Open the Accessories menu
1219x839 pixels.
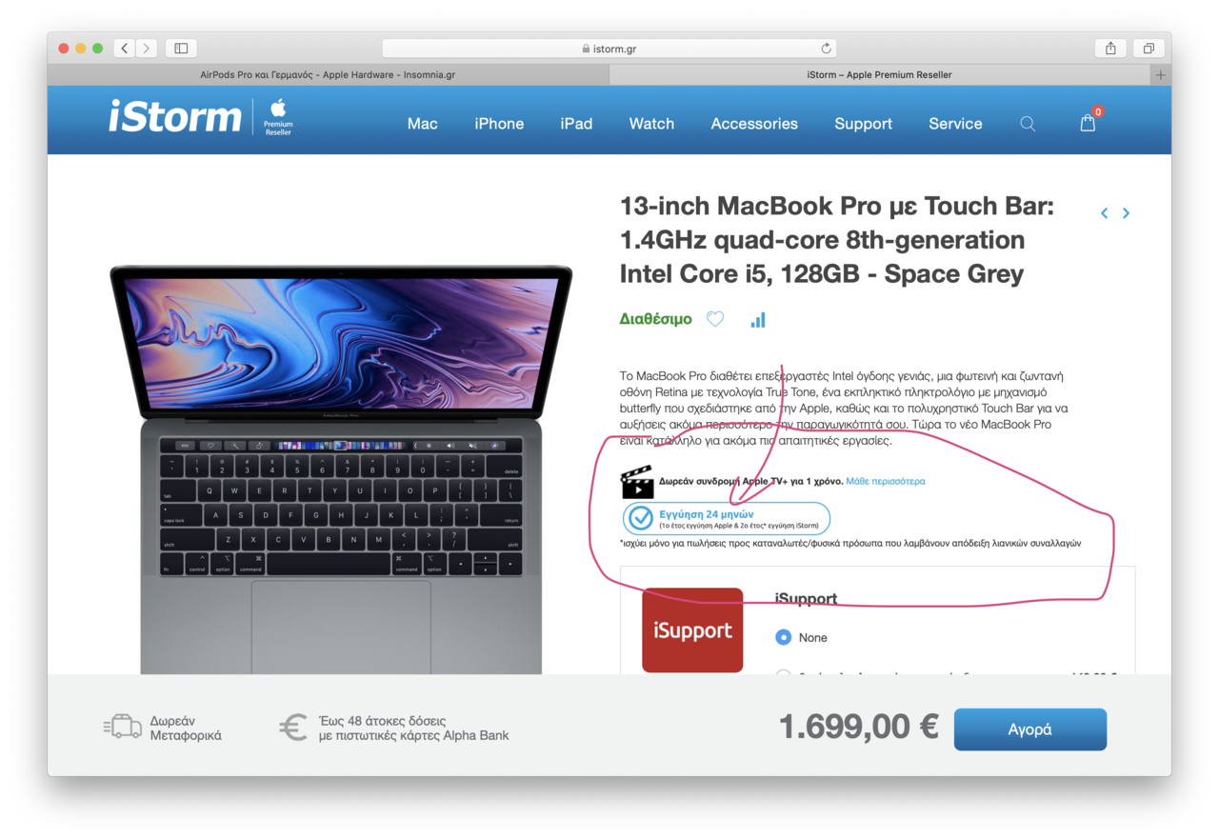tap(754, 124)
